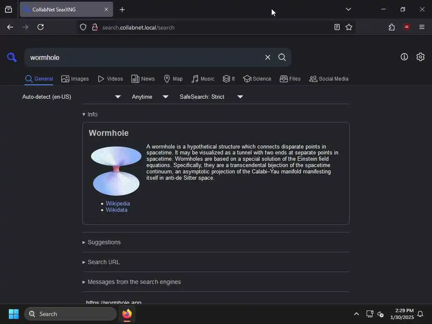This screenshot has width=432, height=324.
Task: Click the browser address bar
Action: (215, 27)
